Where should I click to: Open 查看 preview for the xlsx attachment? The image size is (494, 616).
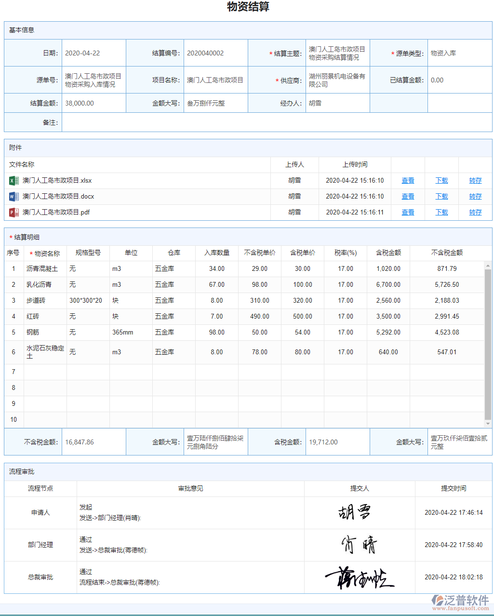coord(407,180)
